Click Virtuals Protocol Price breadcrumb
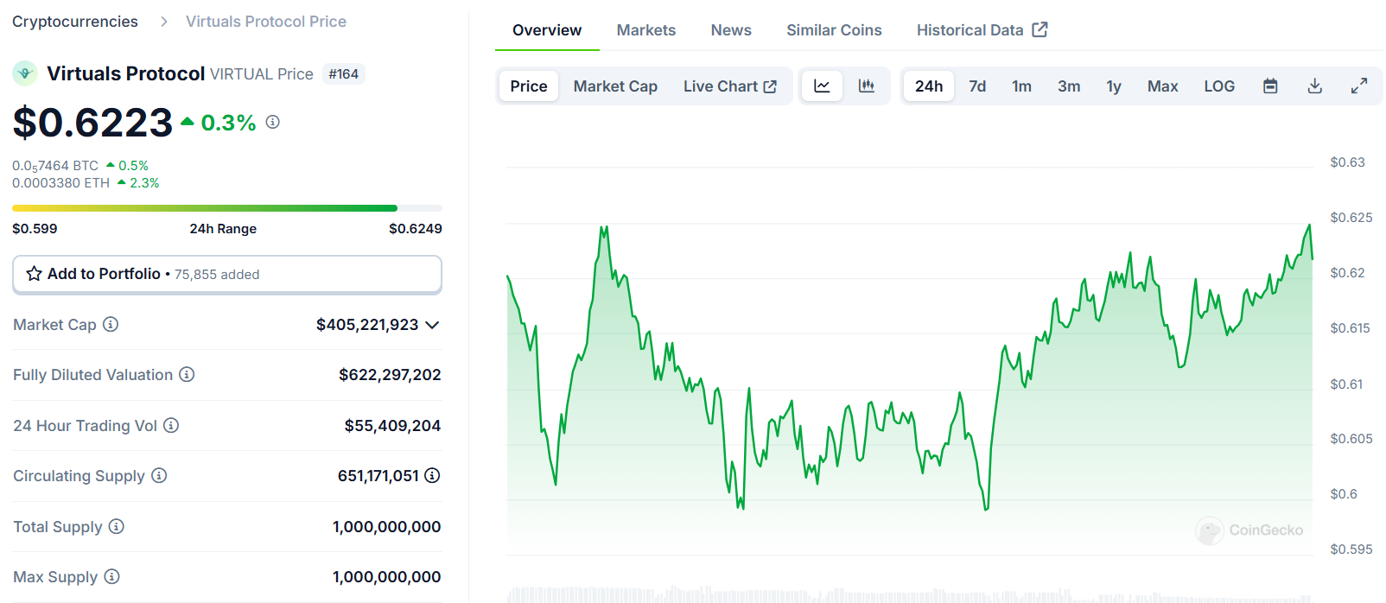 [266, 22]
